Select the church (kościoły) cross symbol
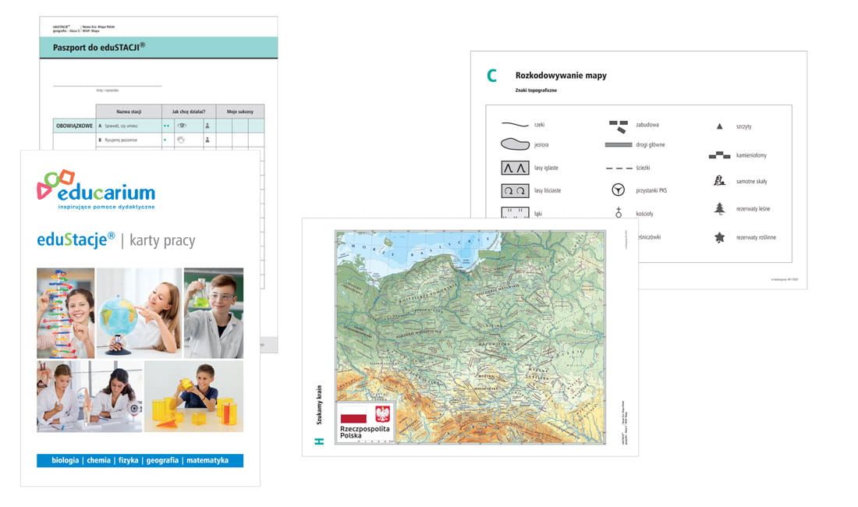The width and height of the screenshot is (858, 507). [x=619, y=213]
